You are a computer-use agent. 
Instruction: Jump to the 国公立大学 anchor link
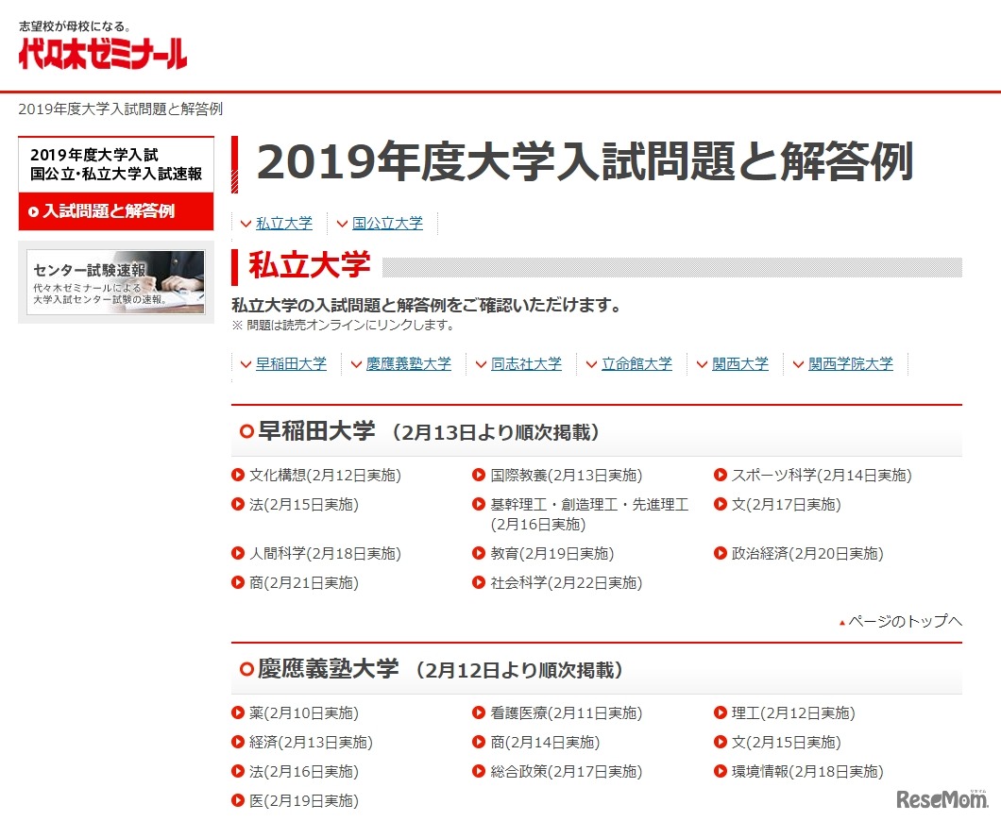click(387, 224)
